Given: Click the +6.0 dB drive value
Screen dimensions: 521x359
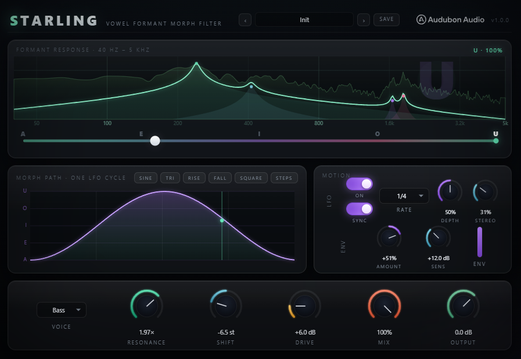Looking at the screenshot, I should click(x=305, y=332).
